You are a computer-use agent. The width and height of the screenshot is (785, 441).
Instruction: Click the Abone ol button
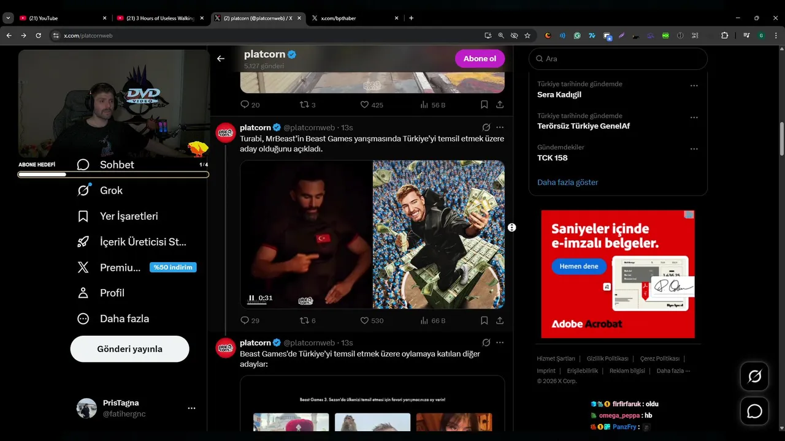pyautogui.click(x=480, y=59)
